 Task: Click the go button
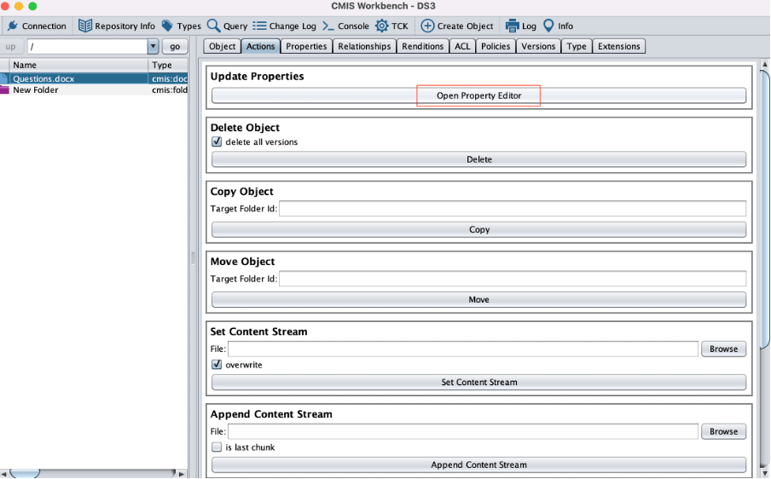(x=175, y=47)
